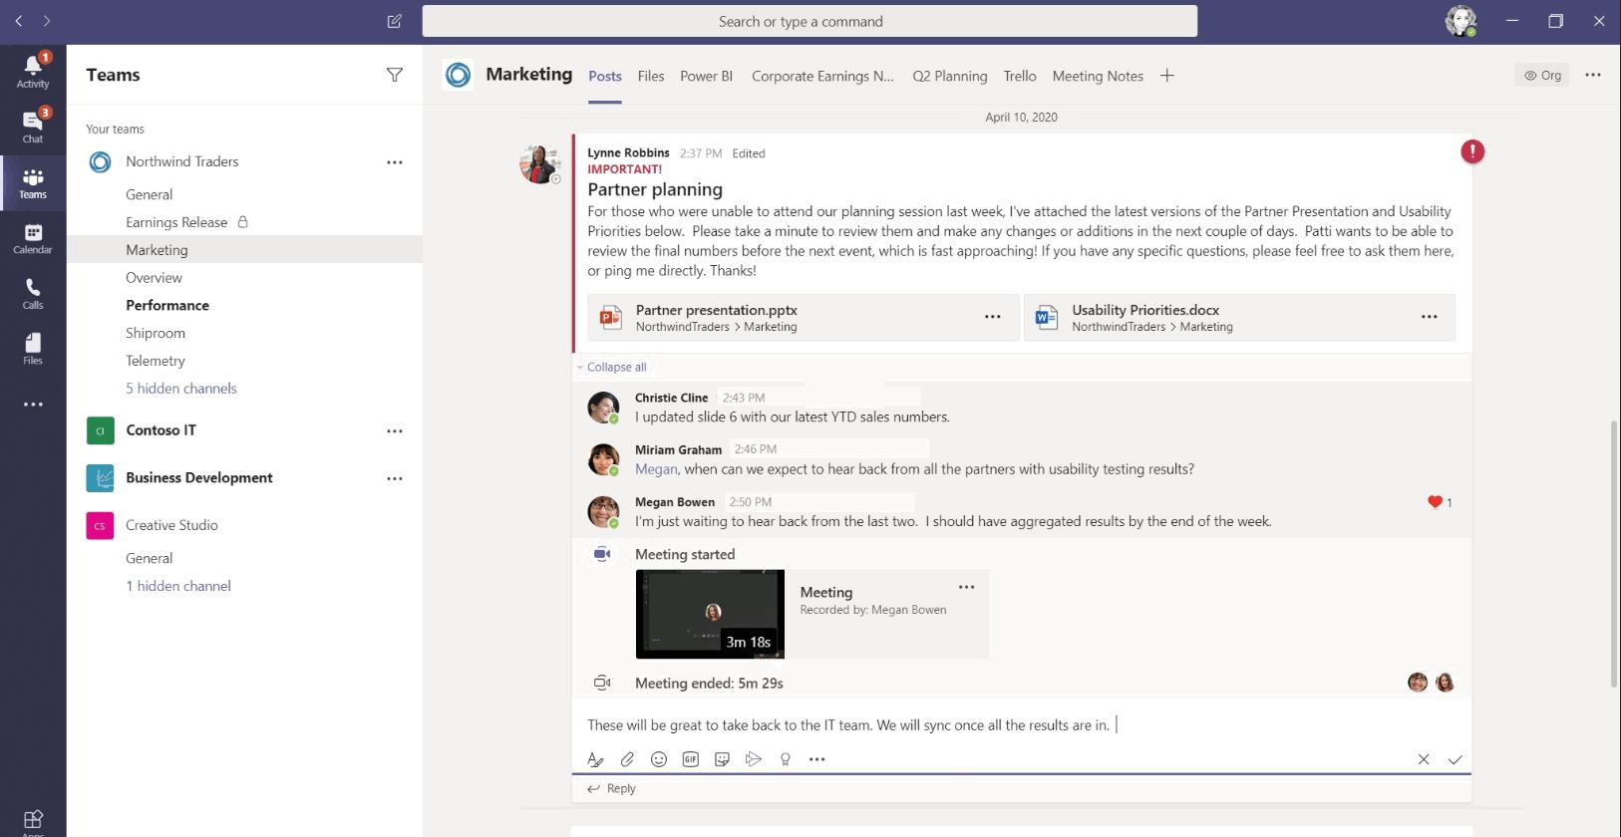This screenshot has width=1621, height=837.
Task: Start a new chat with compose icon
Action: (x=395, y=21)
